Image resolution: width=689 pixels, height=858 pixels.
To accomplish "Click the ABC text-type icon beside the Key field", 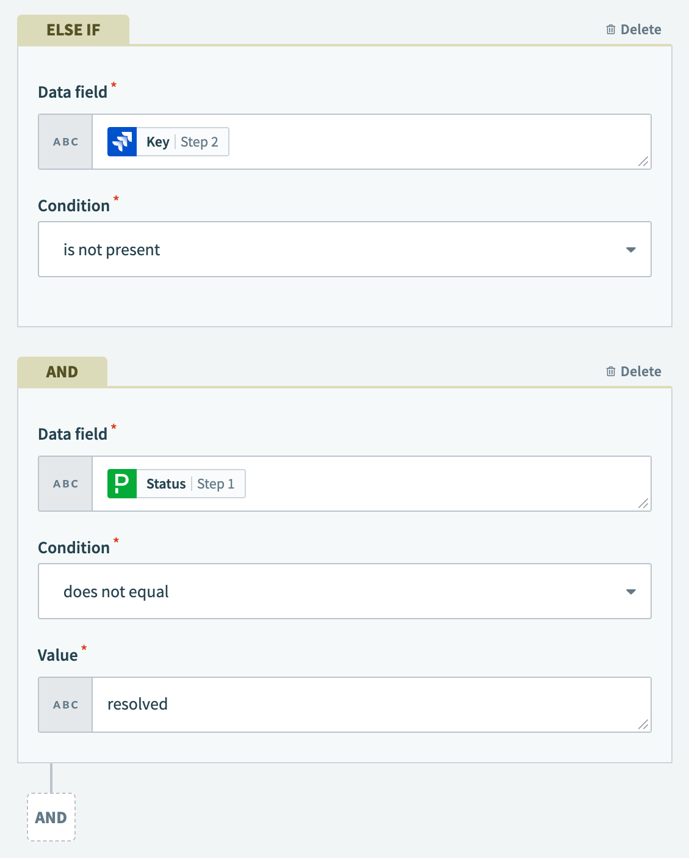I will point(65,141).
